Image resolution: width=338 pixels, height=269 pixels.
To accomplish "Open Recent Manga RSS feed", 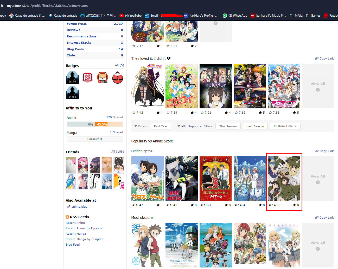I will point(76,234).
